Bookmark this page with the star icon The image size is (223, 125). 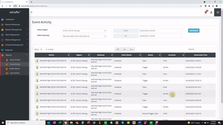tap(201, 6)
